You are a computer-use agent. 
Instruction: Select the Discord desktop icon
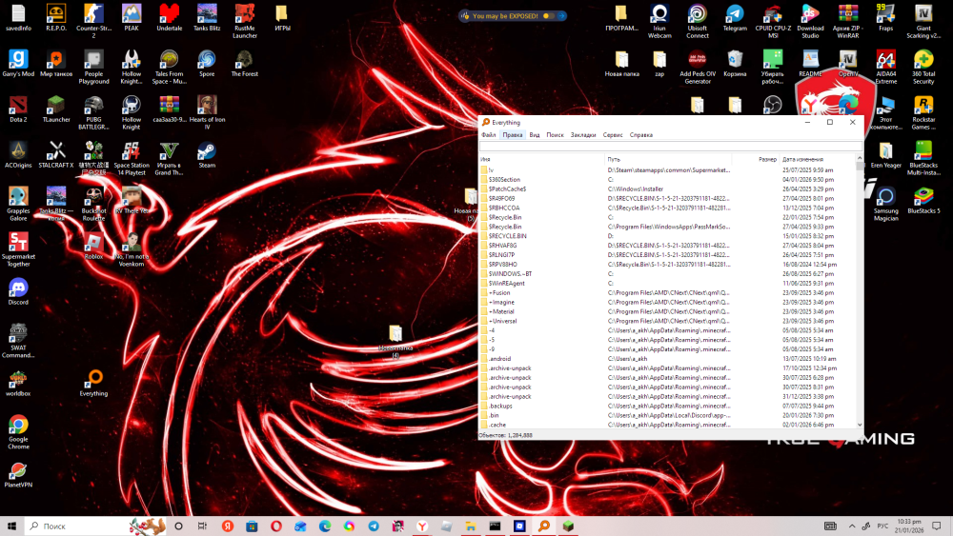[x=18, y=292]
